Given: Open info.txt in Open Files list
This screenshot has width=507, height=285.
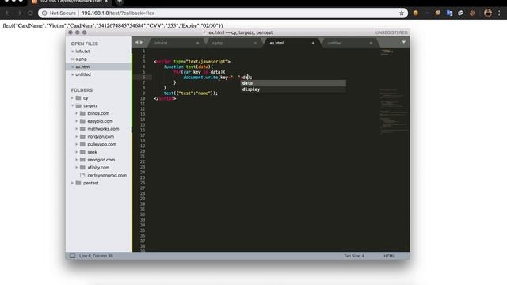Looking at the screenshot, I should click(82, 51).
